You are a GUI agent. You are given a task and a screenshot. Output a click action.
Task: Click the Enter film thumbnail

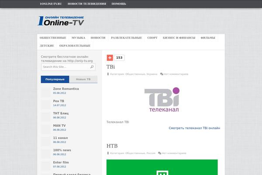click(45, 165)
